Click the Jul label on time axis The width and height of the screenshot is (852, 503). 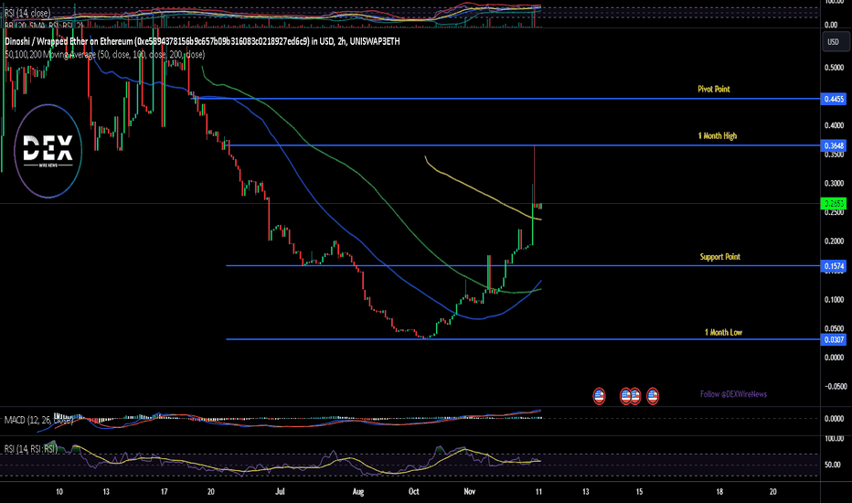click(280, 492)
